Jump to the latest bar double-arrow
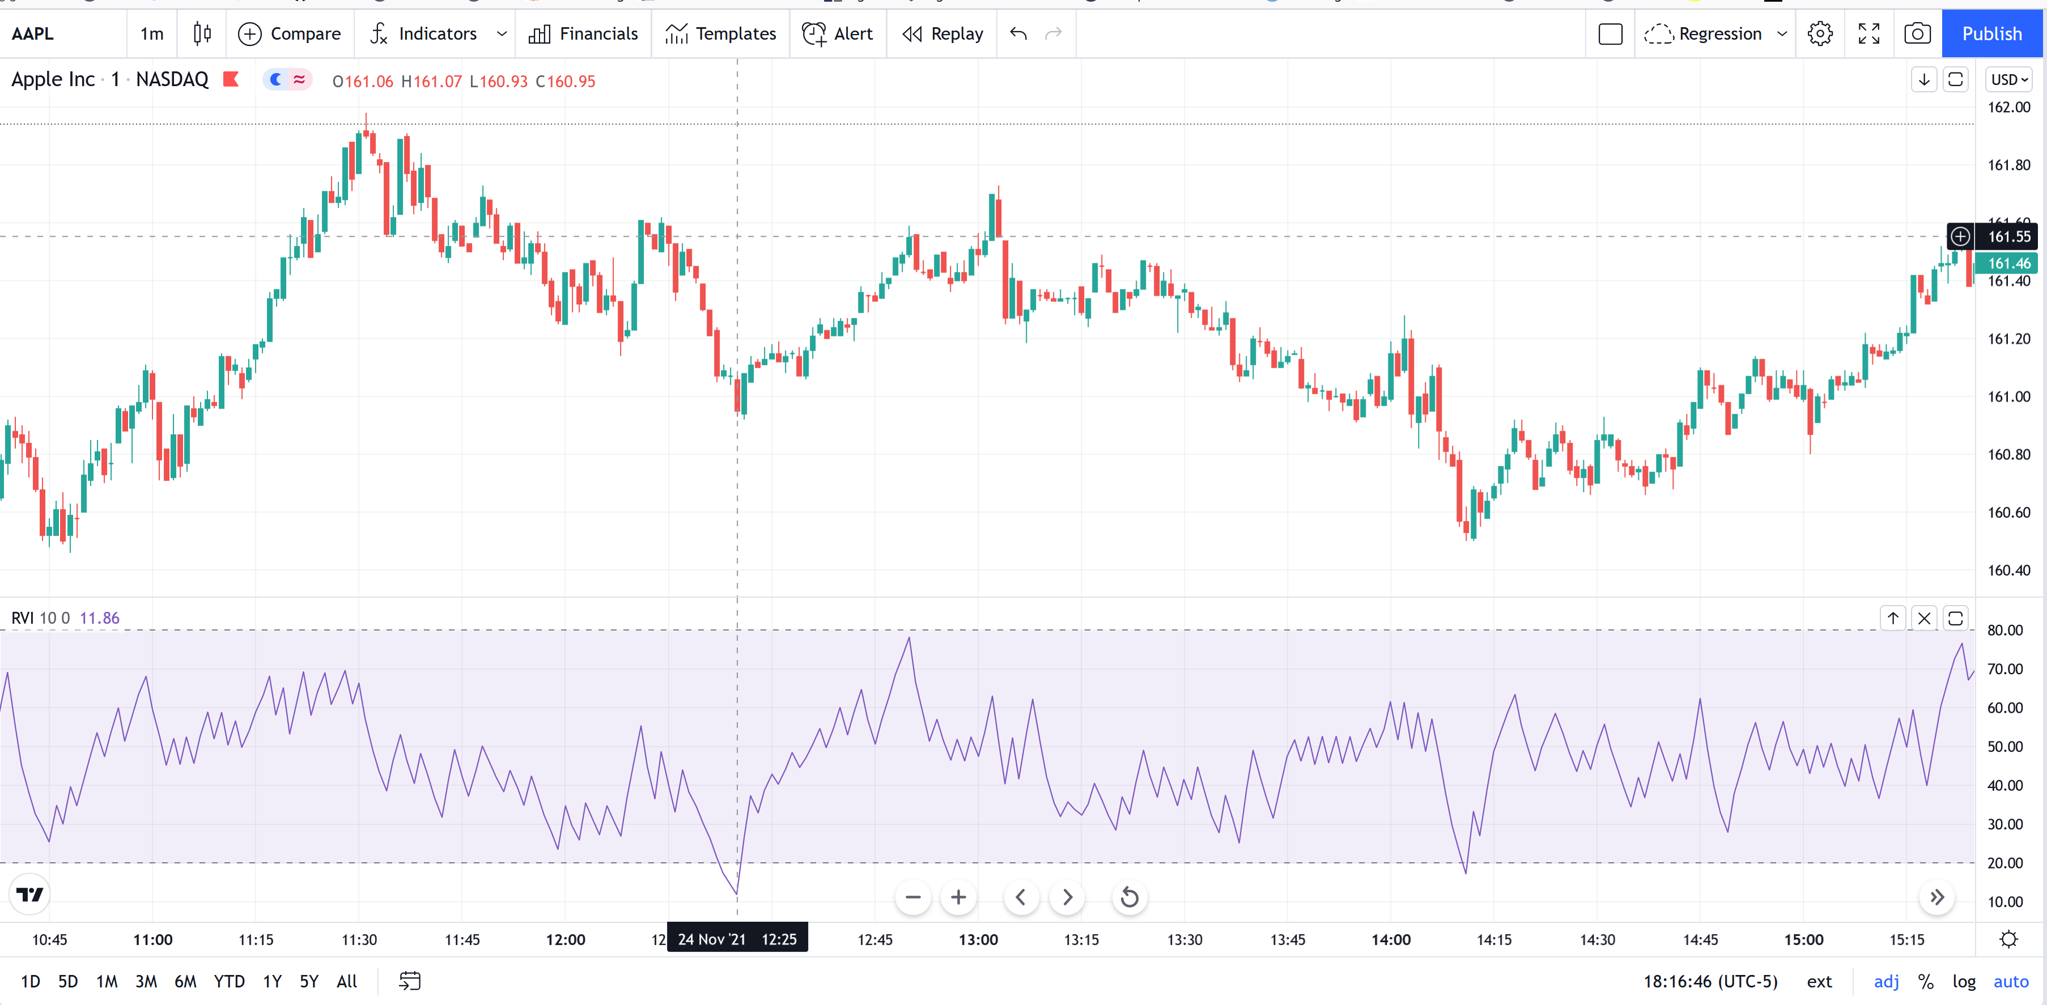2047x1005 pixels. (1936, 897)
